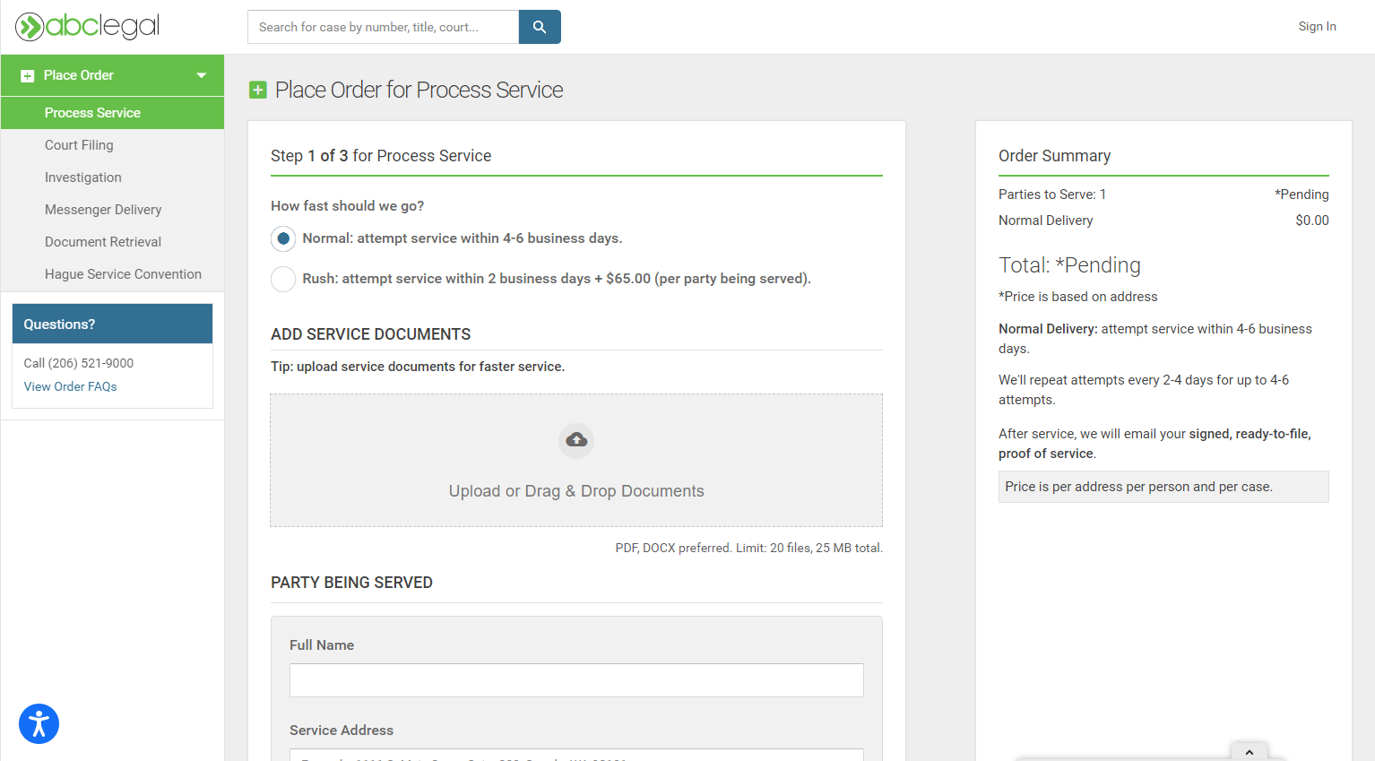Open Document Retrieval option

103,242
